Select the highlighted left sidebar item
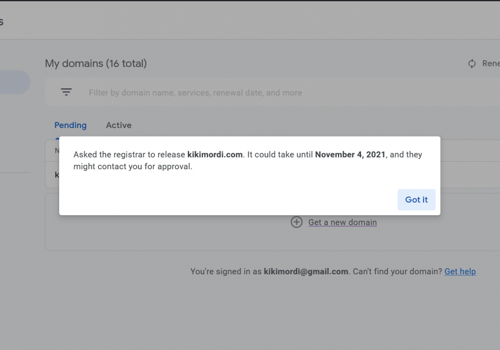The width and height of the screenshot is (500, 350). (x=15, y=82)
